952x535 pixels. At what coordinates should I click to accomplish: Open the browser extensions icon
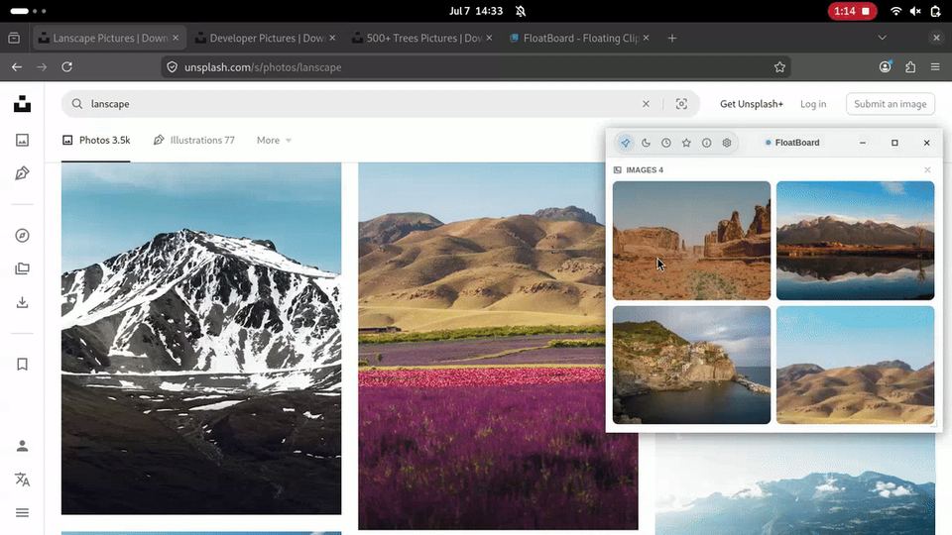point(910,67)
